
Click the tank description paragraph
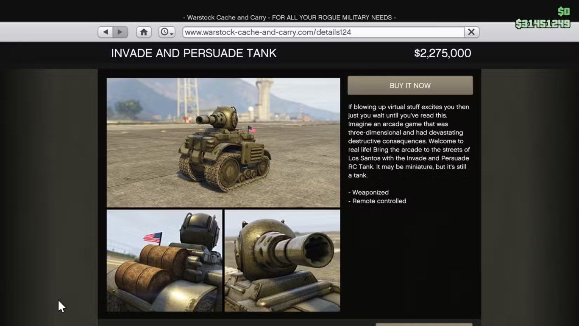coord(409,141)
